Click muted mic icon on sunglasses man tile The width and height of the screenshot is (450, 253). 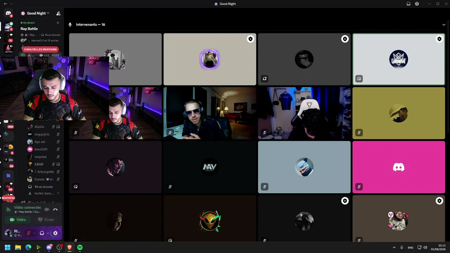[170, 133]
